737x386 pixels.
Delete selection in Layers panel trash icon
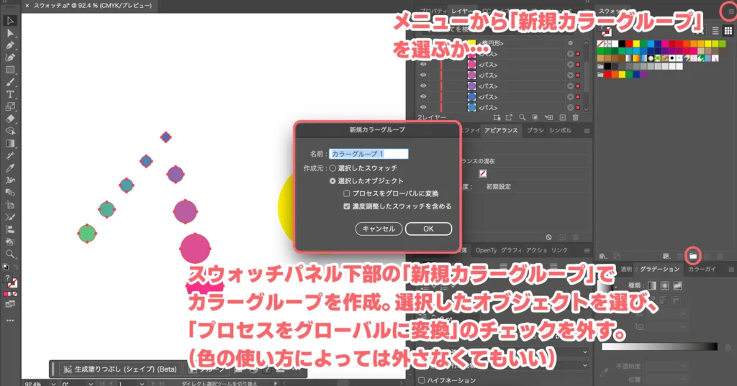(x=575, y=117)
